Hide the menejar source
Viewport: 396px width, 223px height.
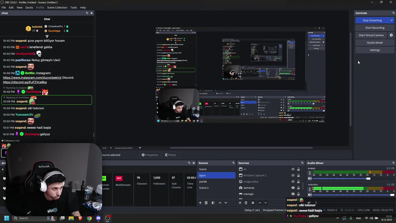[x=293, y=194]
